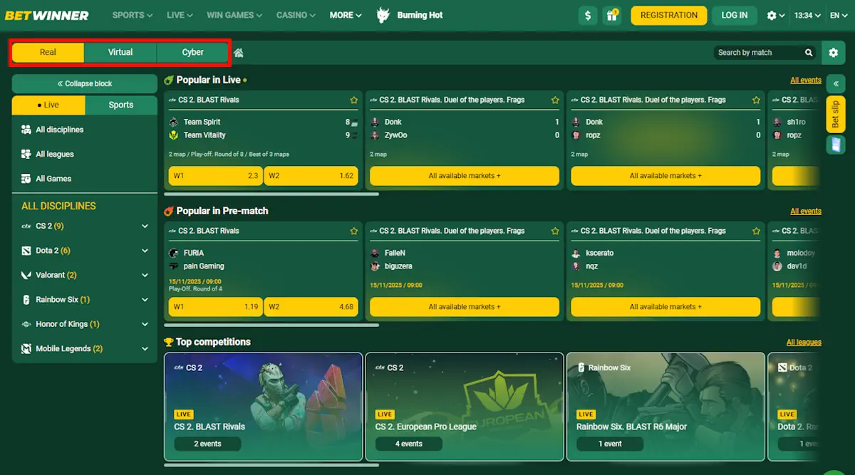Open All events for Popular in Live
The image size is (855, 475).
point(805,79)
